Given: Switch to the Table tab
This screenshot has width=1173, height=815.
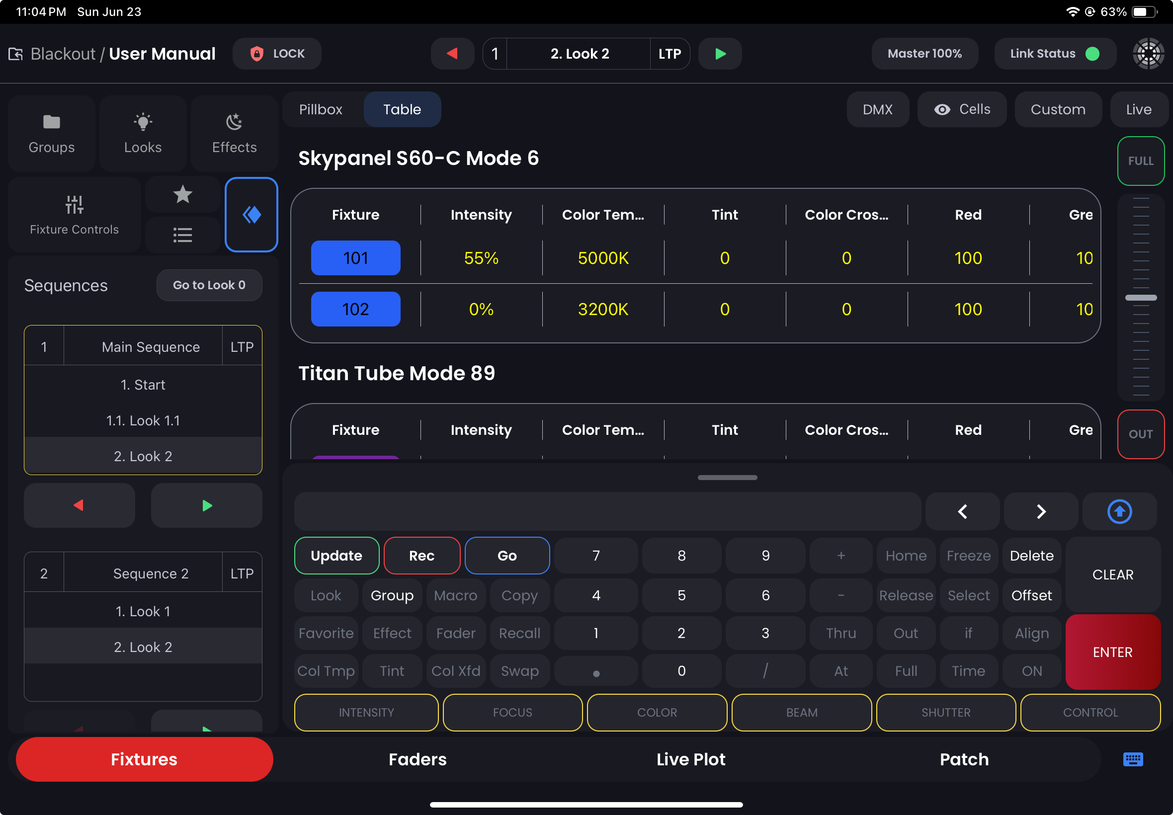Looking at the screenshot, I should click(x=402, y=109).
